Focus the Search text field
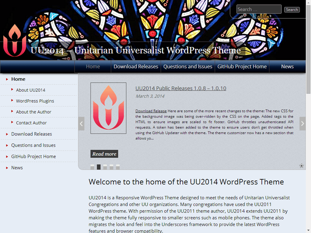This screenshot has height=233, width=311. point(259,9)
